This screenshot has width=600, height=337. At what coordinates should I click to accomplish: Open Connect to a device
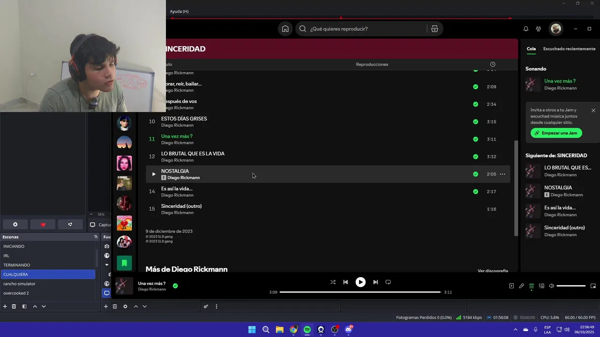[541, 286]
